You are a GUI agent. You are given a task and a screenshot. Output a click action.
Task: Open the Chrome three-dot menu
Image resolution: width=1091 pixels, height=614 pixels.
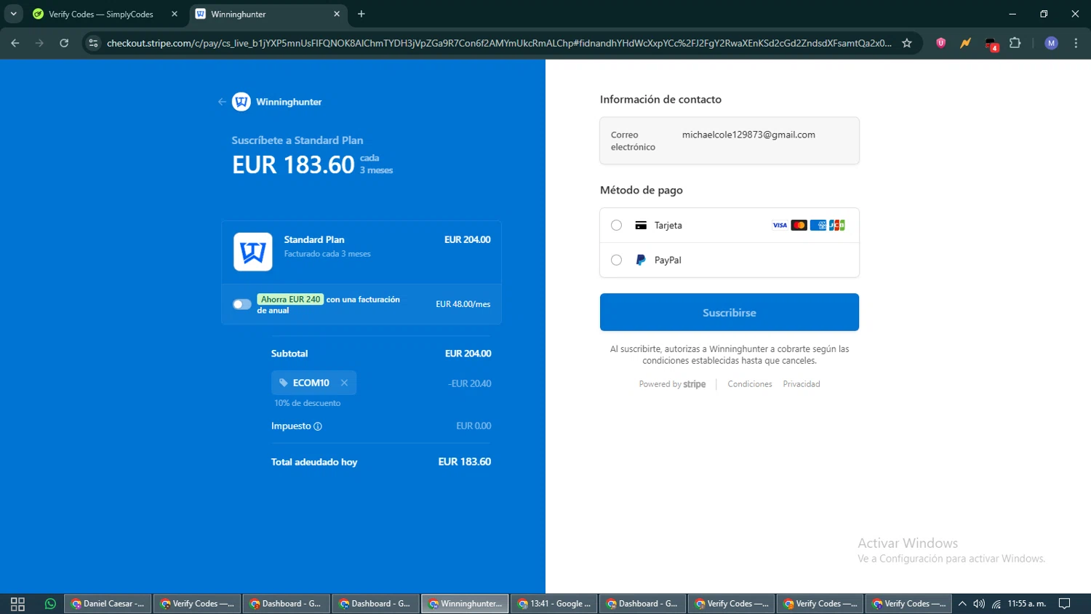pyautogui.click(x=1076, y=43)
